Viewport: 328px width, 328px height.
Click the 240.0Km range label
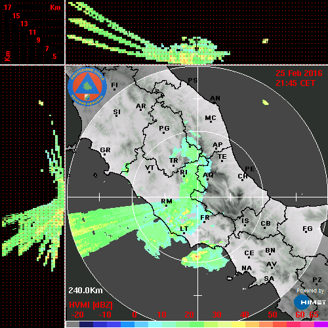(85, 291)
